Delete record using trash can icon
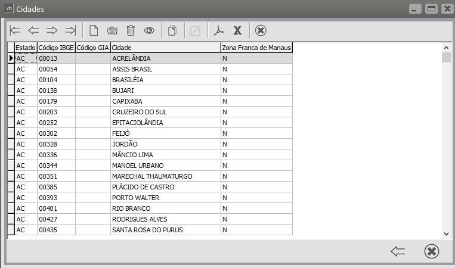Image resolution: width=455 pixels, height=268 pixels. pos(131,30)
